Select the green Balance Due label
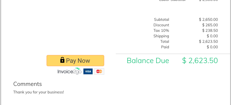 point(148,60)
